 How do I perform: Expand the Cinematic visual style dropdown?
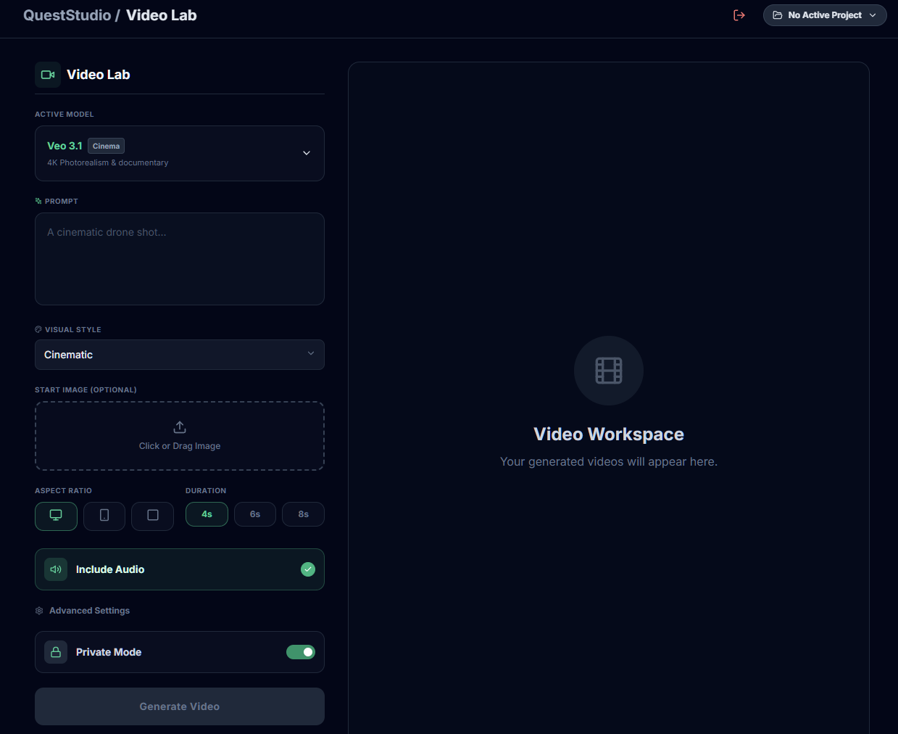(180, 355)
